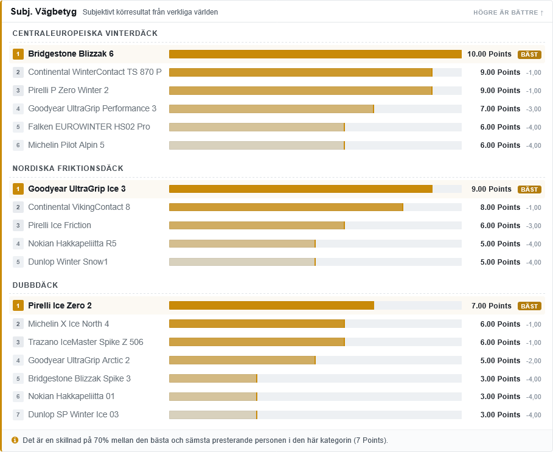
Task: Click the BÄST badge on Pirelli Ice Zero 2
Action: tap(529, 306)
